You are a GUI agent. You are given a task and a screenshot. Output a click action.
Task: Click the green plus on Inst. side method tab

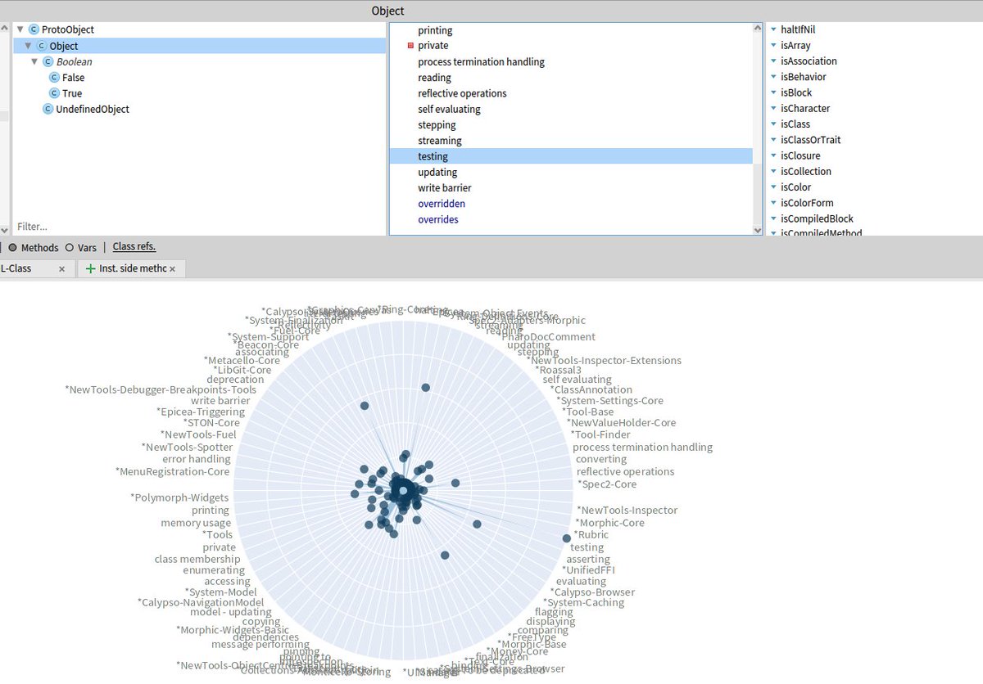point(90,268)
